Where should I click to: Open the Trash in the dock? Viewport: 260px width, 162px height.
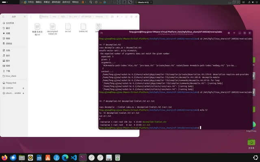coord(117,158)
